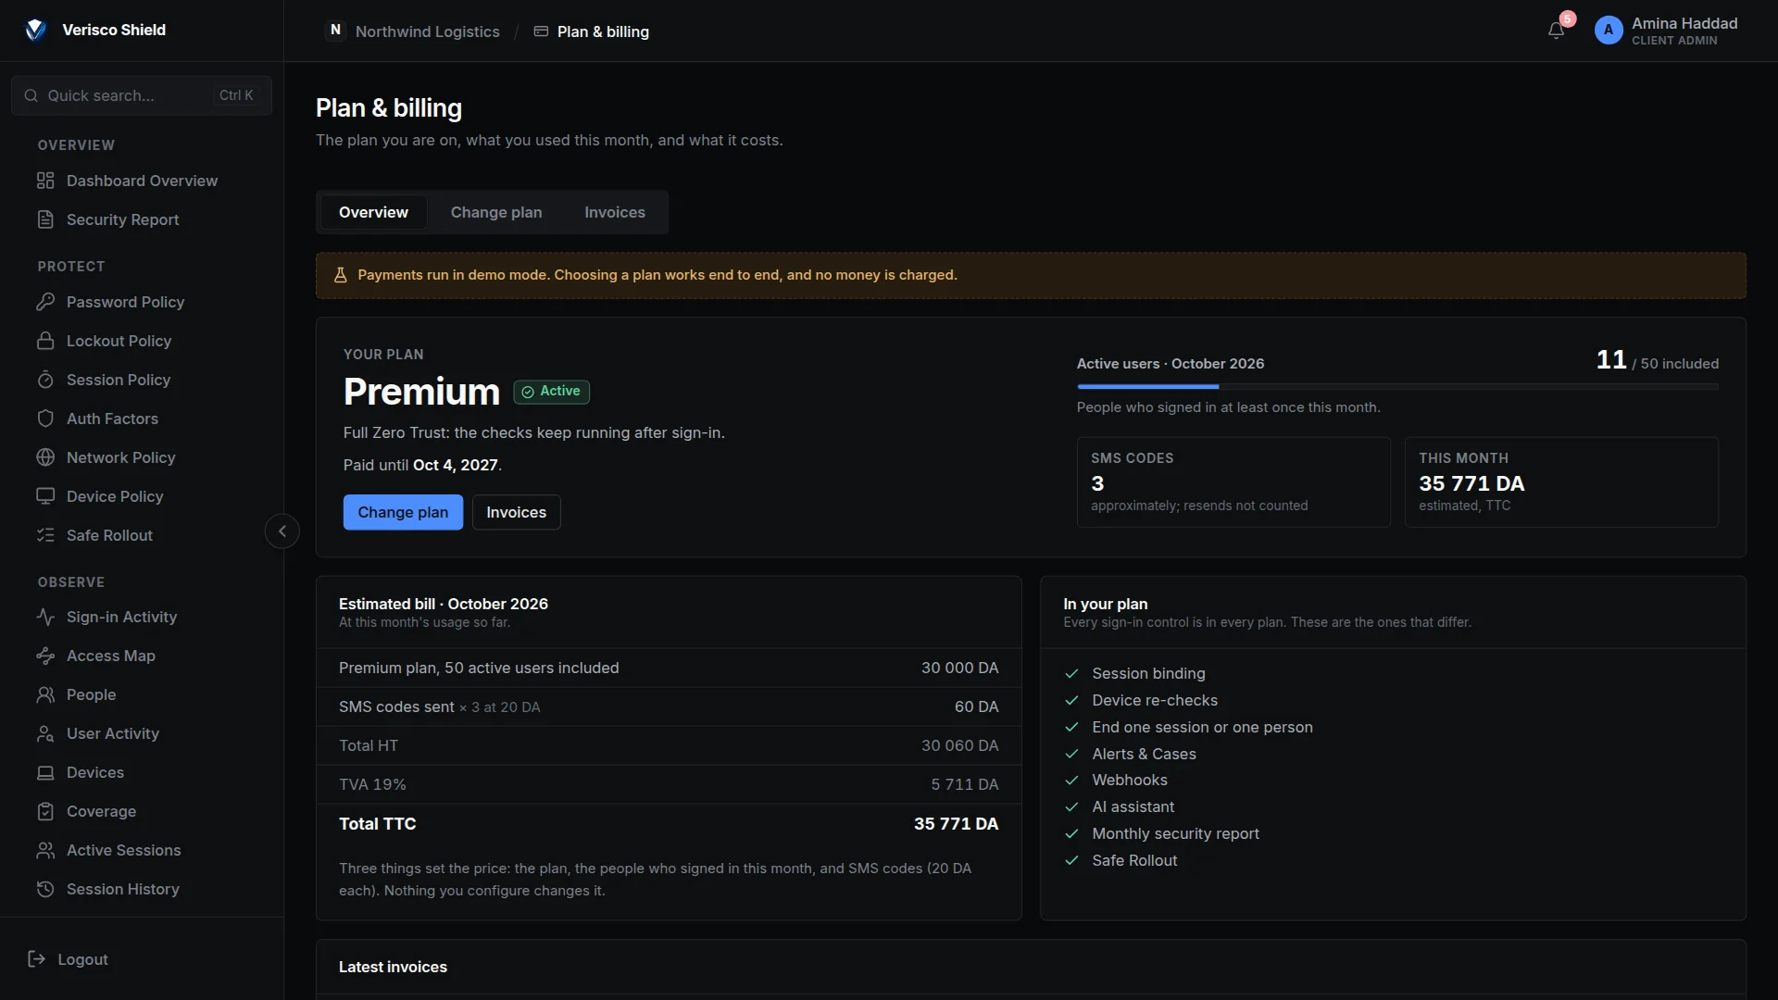The width and height of the screenshot is (1778, 1000).
Task: Click the Access Map icon
Action: (45, 656)
